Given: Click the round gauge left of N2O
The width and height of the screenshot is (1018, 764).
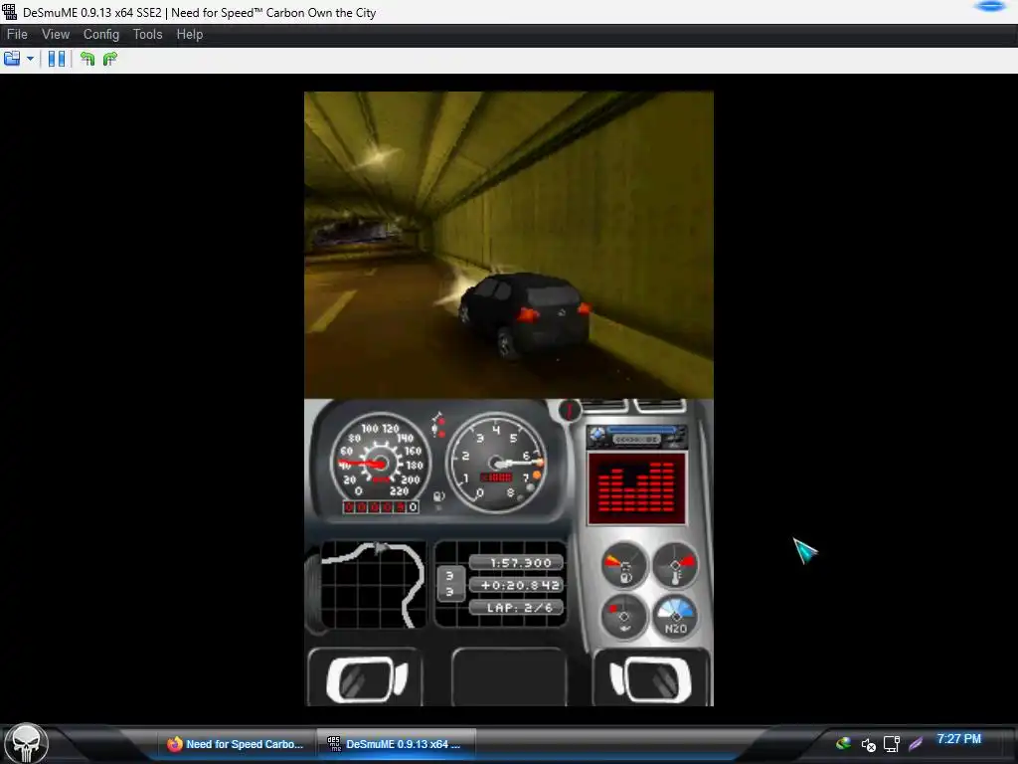Looking at the screenshot, I should (x=624, y=617).
